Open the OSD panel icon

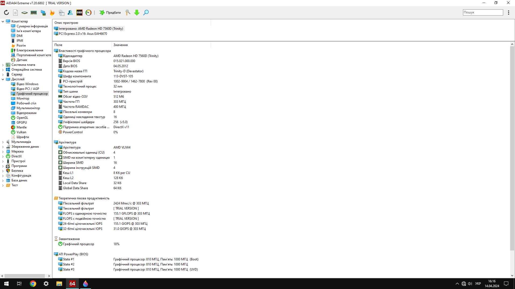point(79,13)
